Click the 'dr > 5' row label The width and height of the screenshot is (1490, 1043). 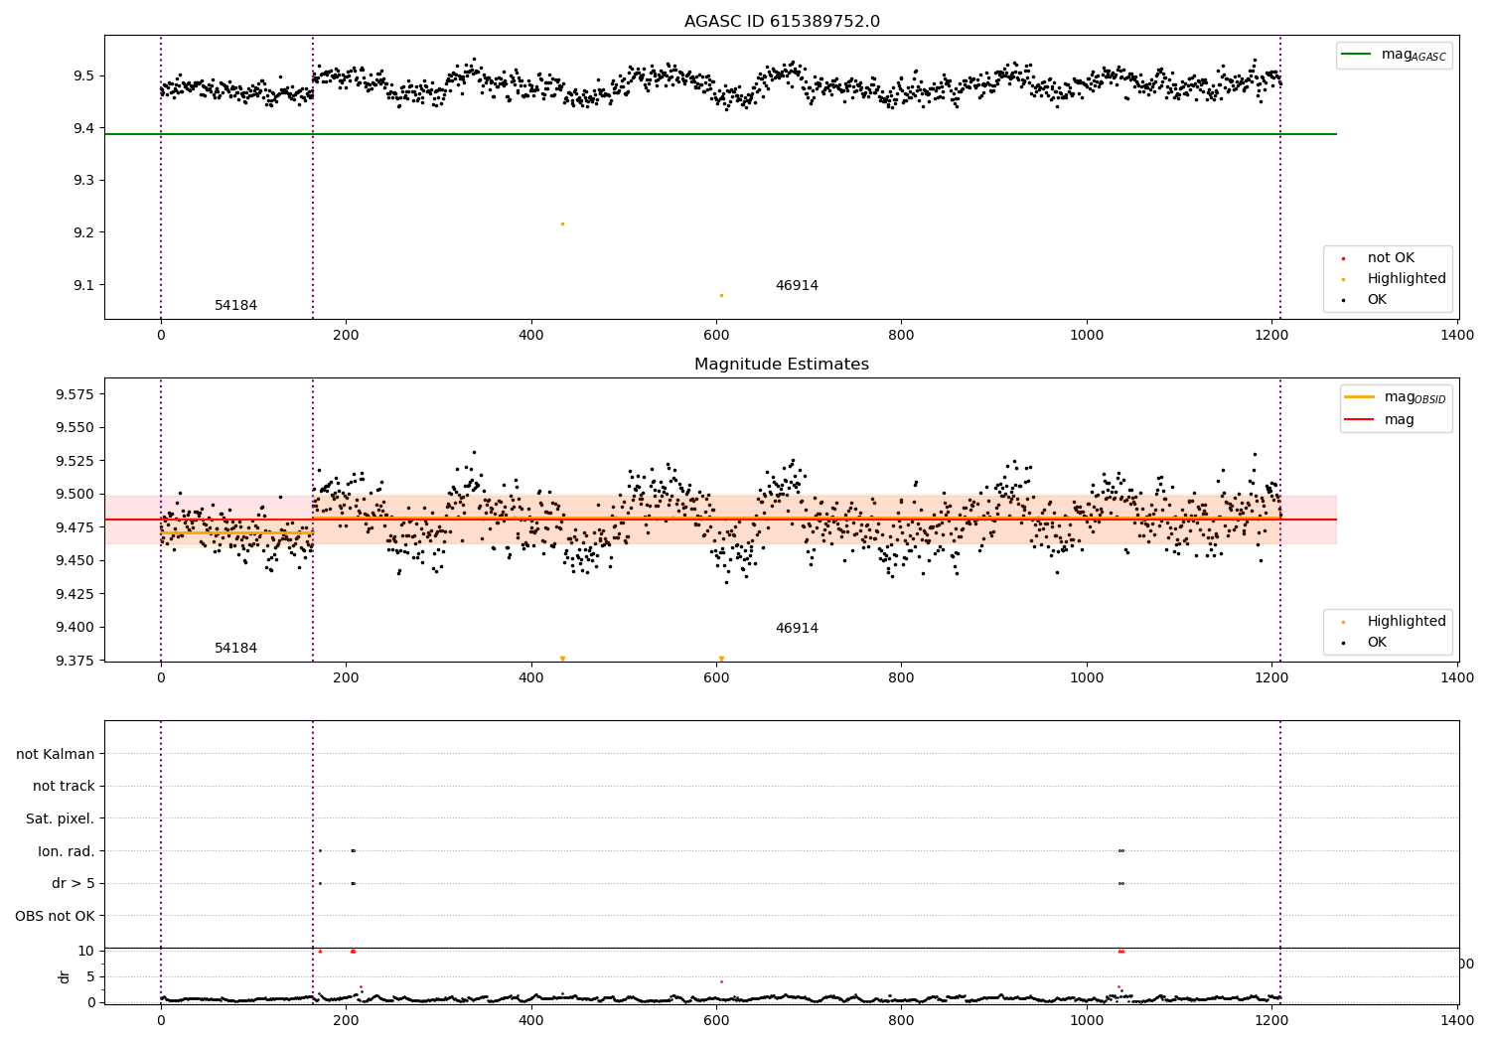click(74, 884)
